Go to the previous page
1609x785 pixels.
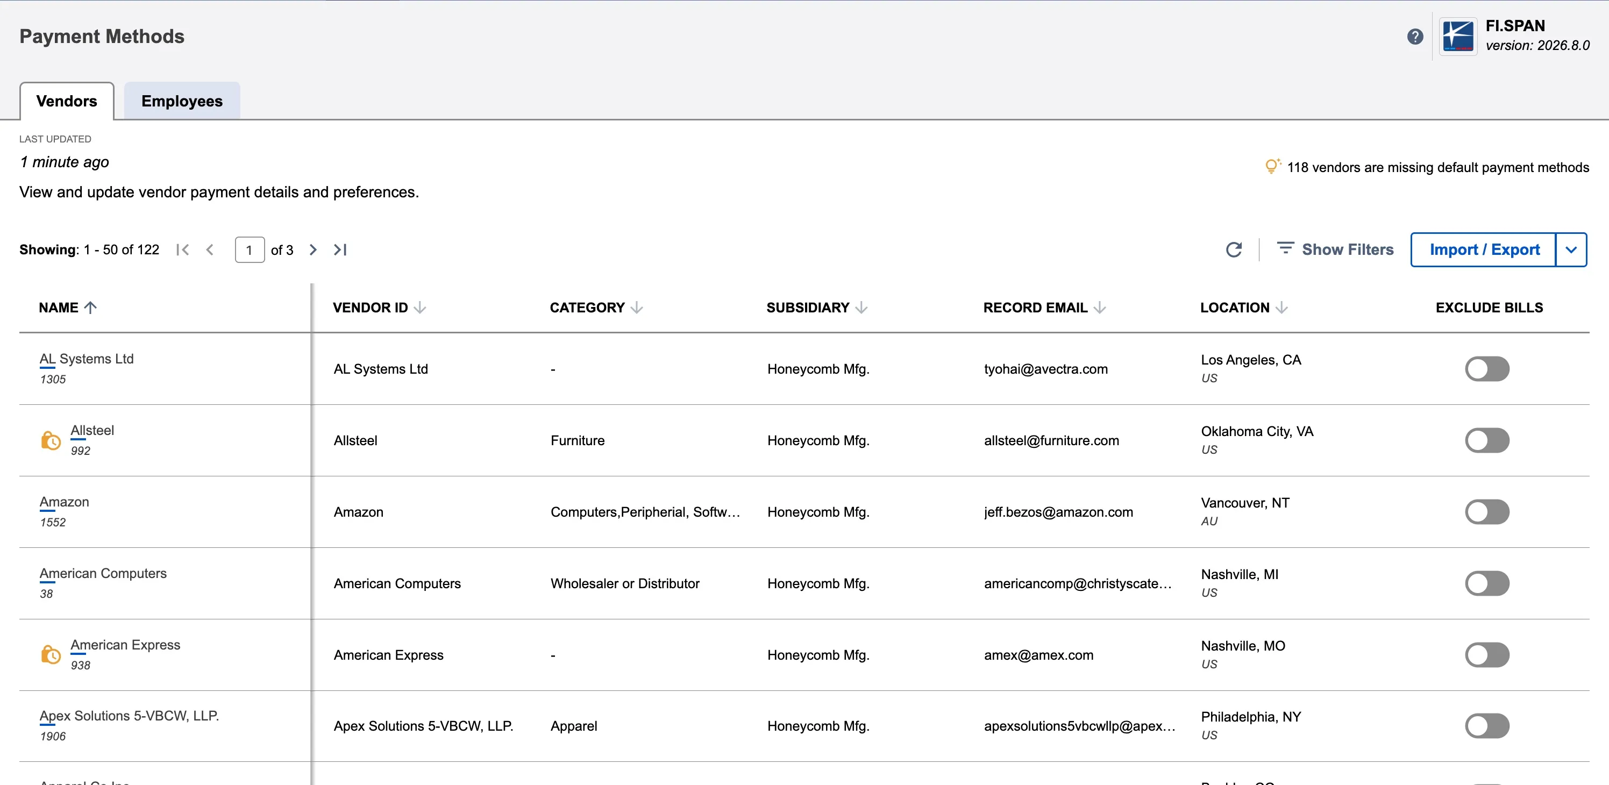210,250
